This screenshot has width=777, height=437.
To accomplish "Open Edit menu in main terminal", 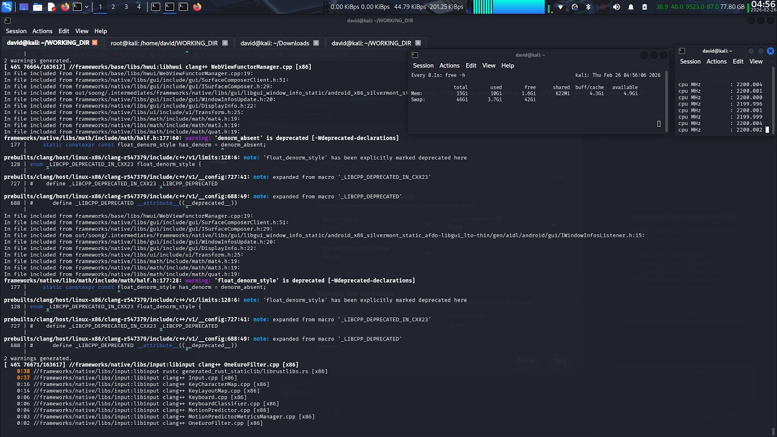I will [64, 31].
